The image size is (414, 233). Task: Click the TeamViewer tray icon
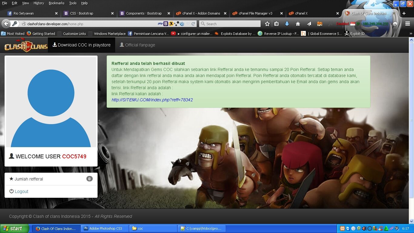348,228
